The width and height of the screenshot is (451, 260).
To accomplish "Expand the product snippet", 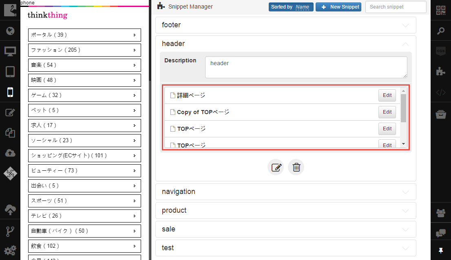I will coord(286,210).
